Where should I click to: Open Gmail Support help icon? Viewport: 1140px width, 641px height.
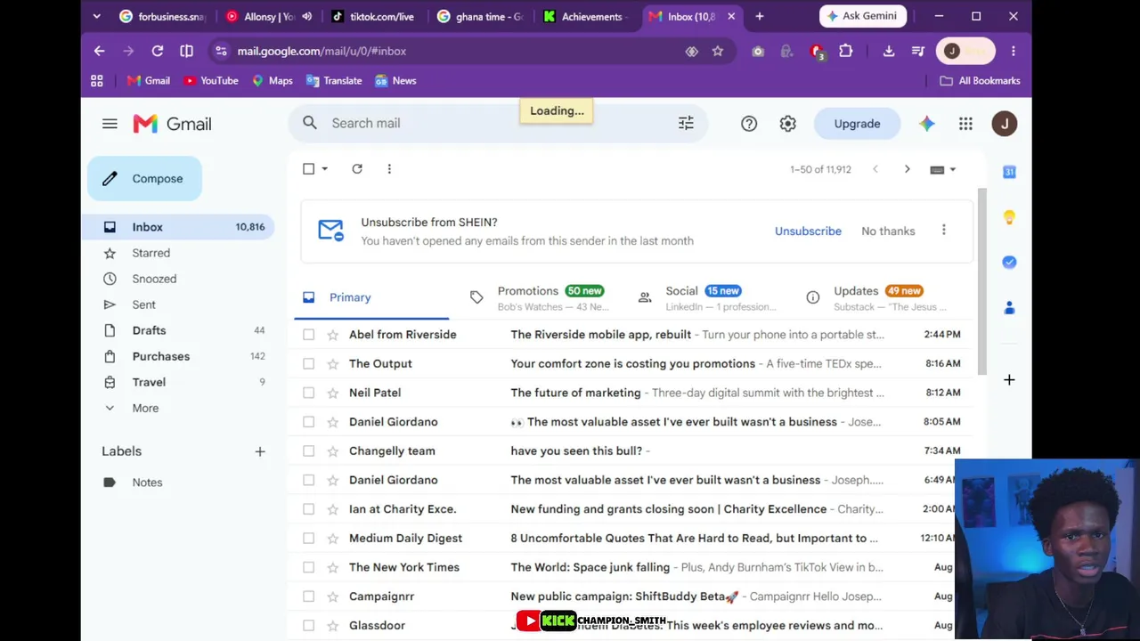pyautogui.click(x=749, y=124)
